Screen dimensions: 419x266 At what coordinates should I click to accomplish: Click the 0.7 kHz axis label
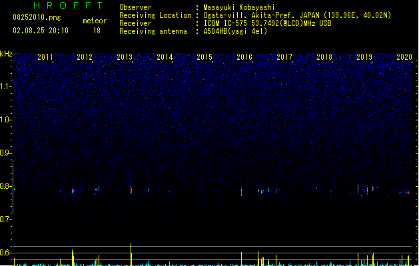pos(6,219)
